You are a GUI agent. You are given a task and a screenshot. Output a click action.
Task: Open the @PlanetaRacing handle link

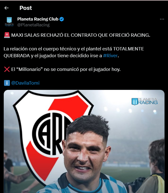coord(33,25)
